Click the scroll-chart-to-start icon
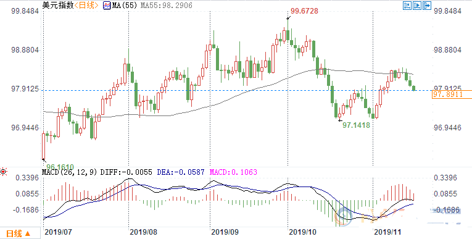 pos(408,5)
